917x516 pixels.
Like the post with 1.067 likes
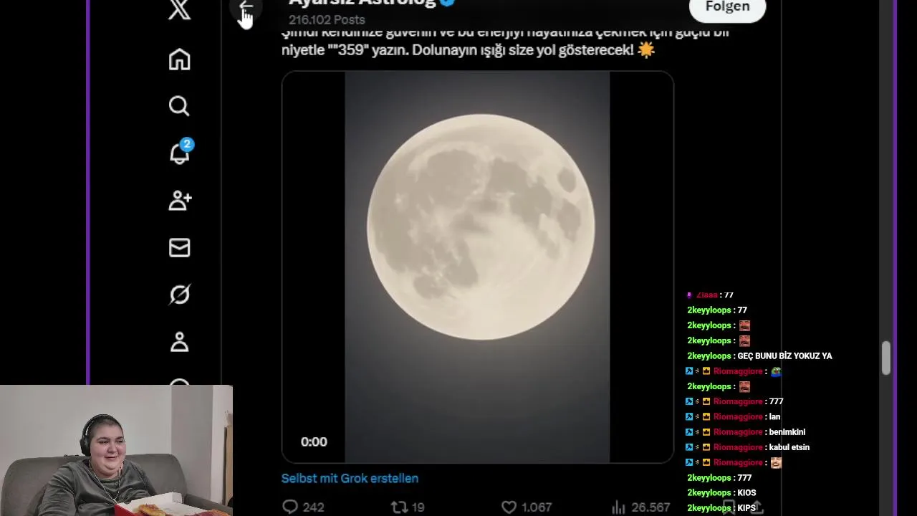[x=526, y=507]
